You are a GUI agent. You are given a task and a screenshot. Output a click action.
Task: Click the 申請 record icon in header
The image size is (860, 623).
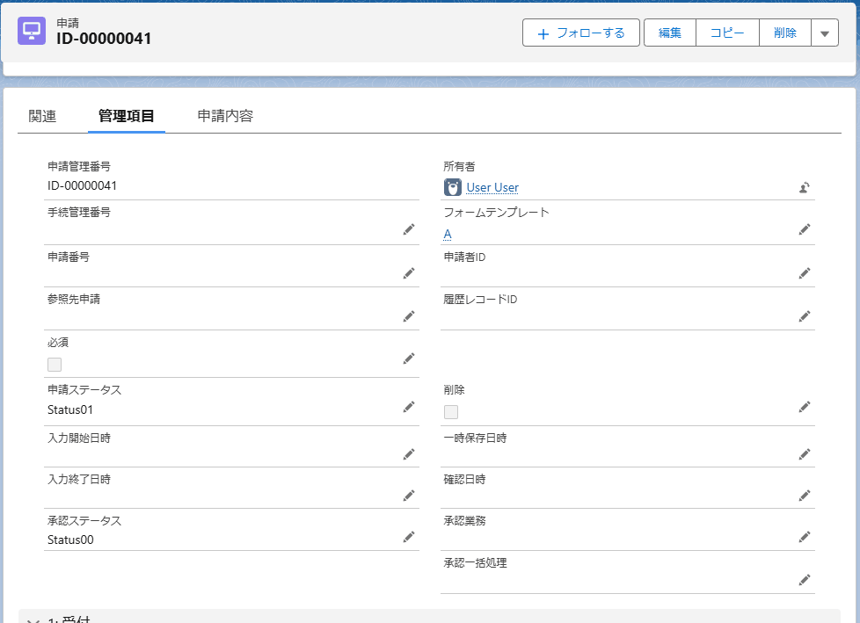pos(33,31)
